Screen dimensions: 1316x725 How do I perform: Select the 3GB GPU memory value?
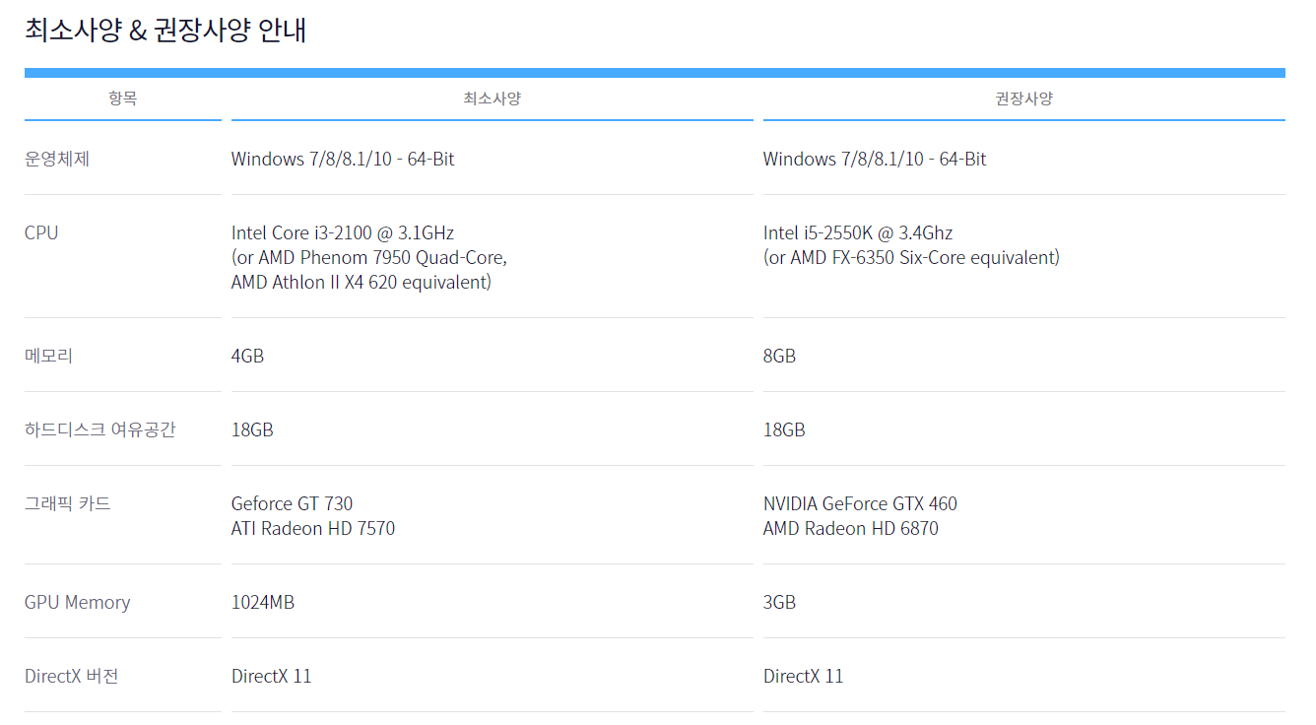780,602
